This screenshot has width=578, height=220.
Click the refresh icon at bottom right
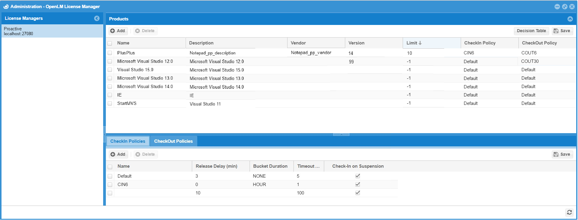point(569,212)
